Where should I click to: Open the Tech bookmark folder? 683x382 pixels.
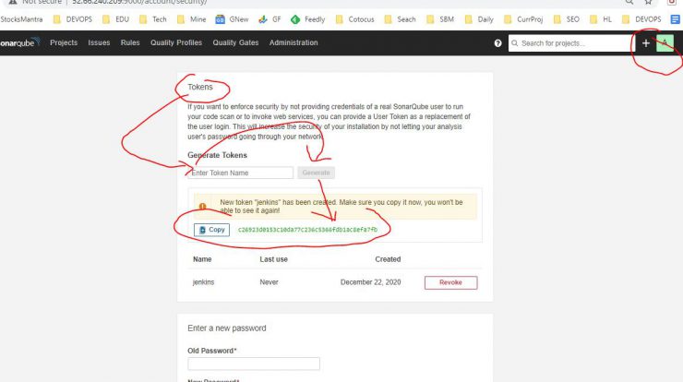point(153,19)
